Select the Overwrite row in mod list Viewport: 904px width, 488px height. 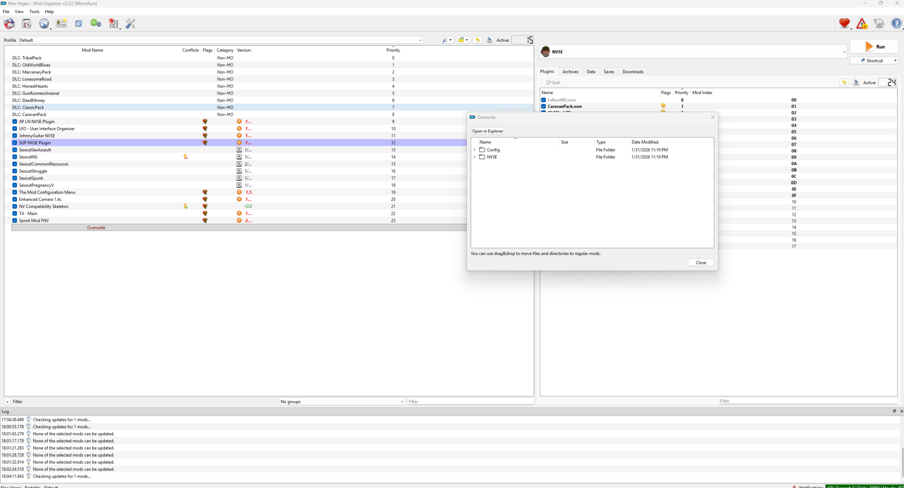239,227
